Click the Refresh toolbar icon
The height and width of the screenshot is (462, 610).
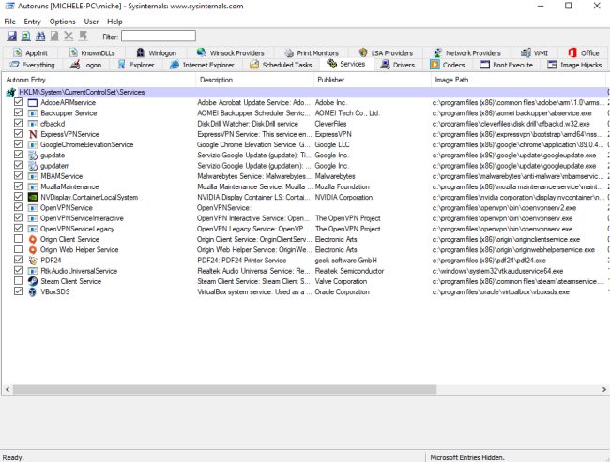25,37
